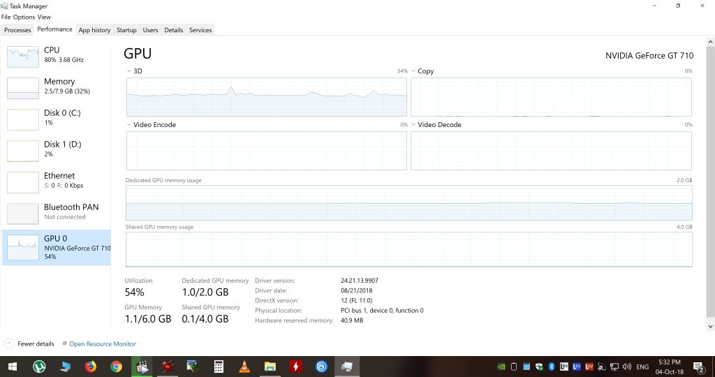Switch to the Services tab
Screen dimensions: 715x377
pyautogui.click(x=200, y=30)
